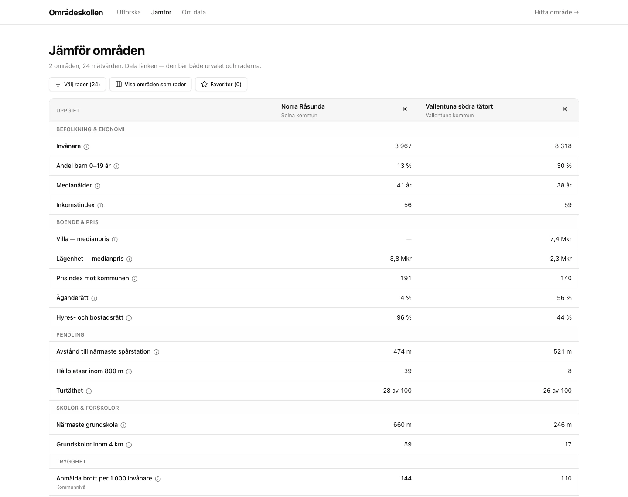Open Favoriter (0) list
Image resolution: width=628 pixels, height=497 pixels.
coord(221,84)
